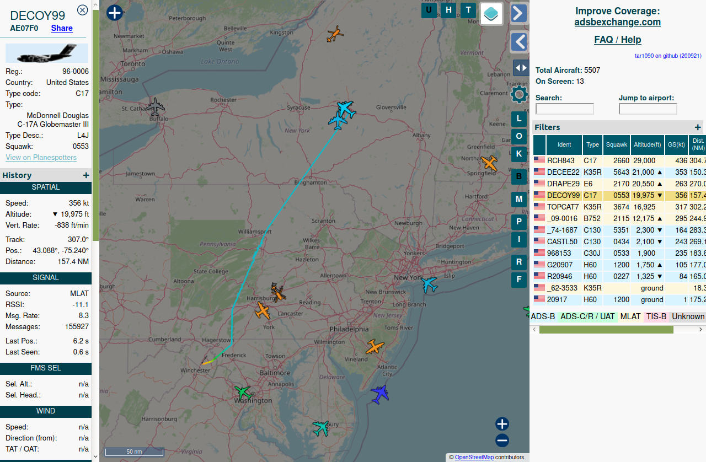The image size is (706, 462).
Task: Select G20907 row in aircraft table
Action: point(619,265)
